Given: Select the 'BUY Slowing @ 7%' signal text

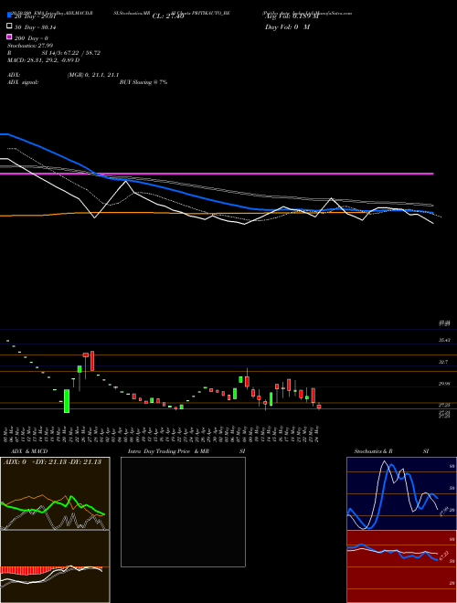Looking at the screenshot, I should [143, 82].
